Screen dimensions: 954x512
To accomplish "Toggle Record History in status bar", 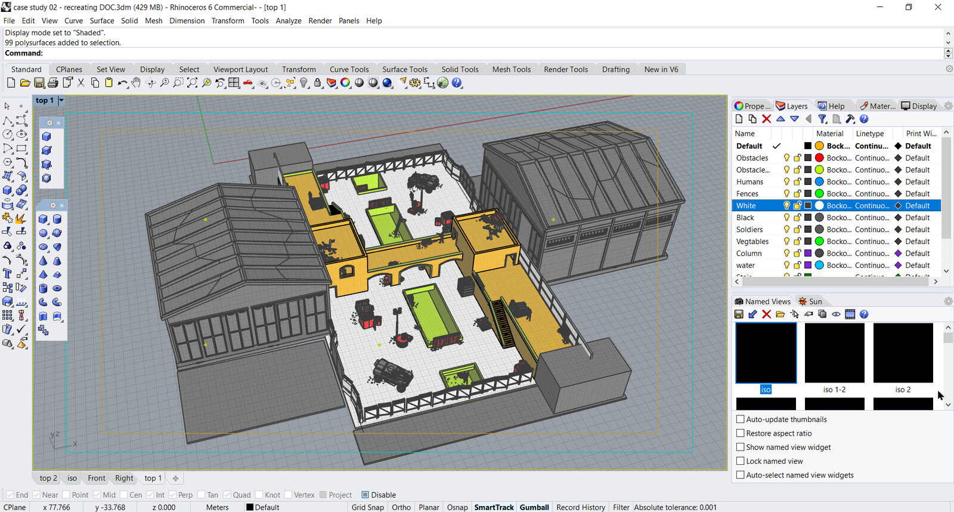I will coord(581,507).
